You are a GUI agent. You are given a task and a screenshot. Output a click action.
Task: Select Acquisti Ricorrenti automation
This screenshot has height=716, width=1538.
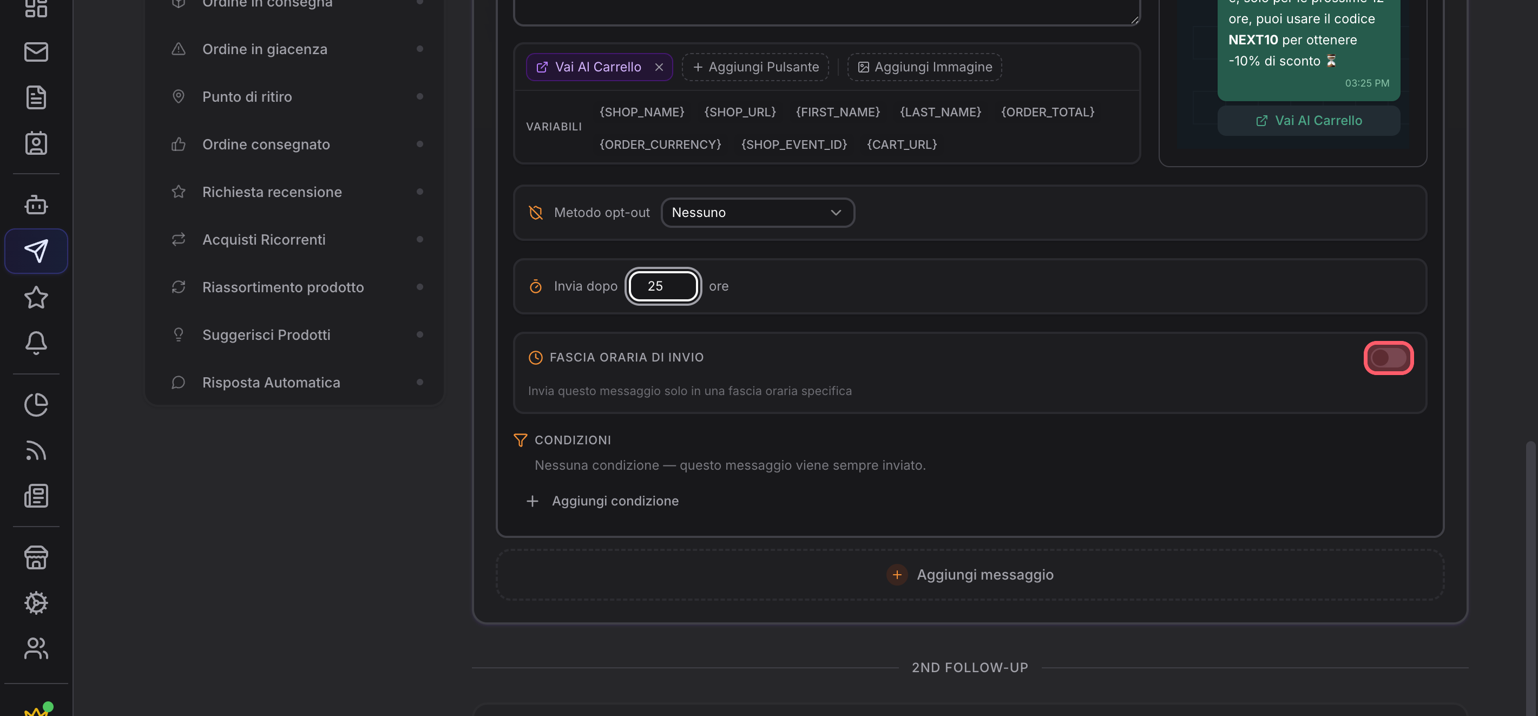click(294, 239)
